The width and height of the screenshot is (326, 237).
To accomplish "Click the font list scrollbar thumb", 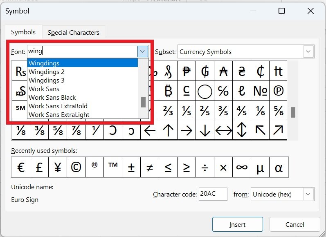I will pyautogui.click(x=143, y=102).
